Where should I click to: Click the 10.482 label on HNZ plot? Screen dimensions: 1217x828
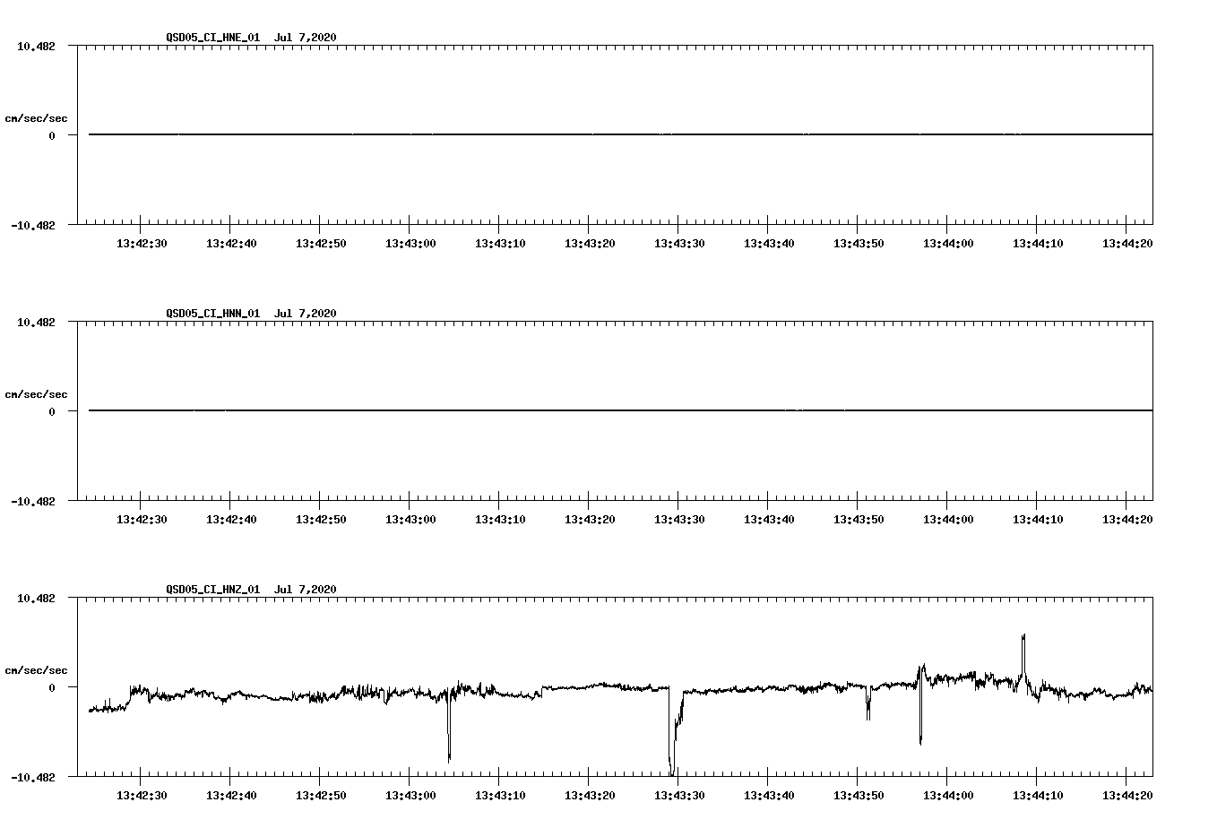point(36,598)
